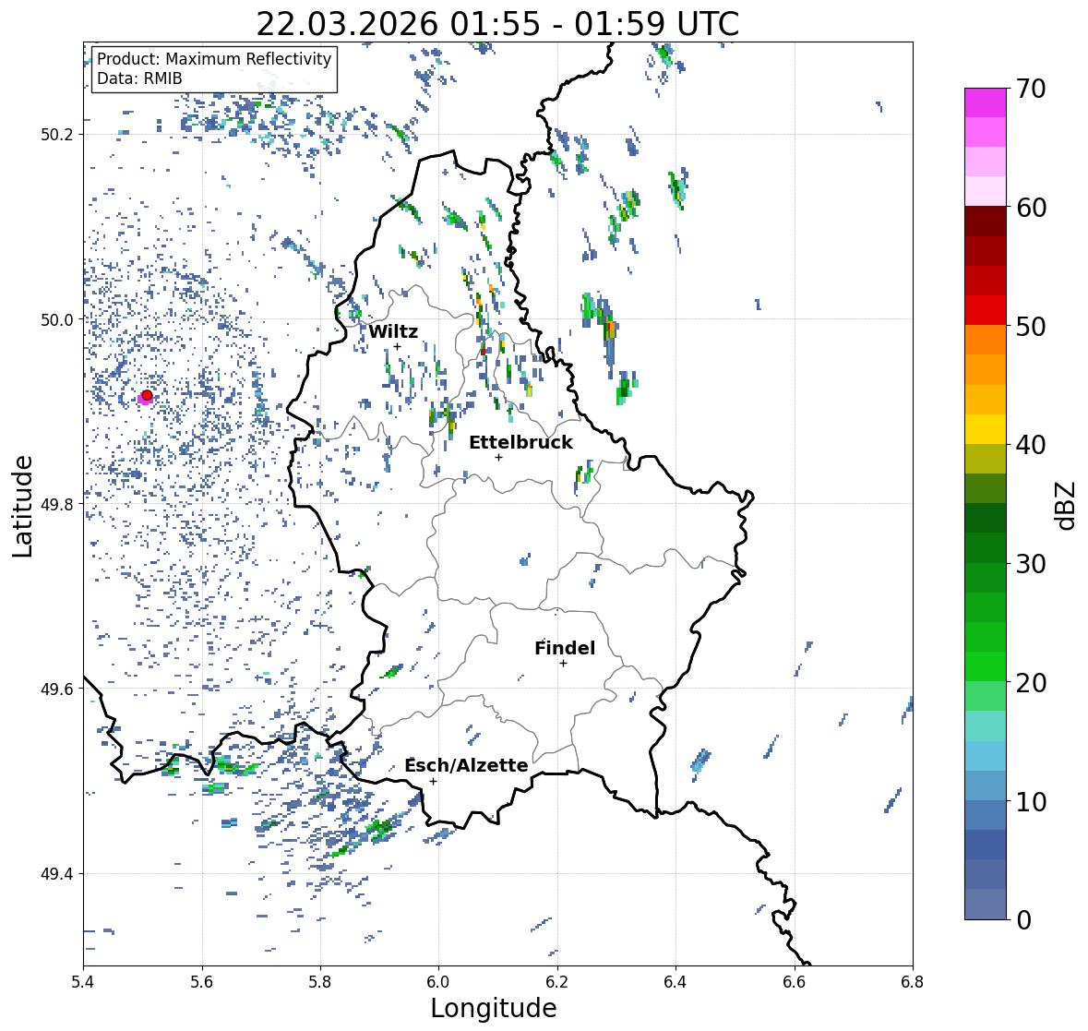The image size is (1088, 1031).
Task: Click the Ettelbruck city label
Action: click(x=520, y=442)
